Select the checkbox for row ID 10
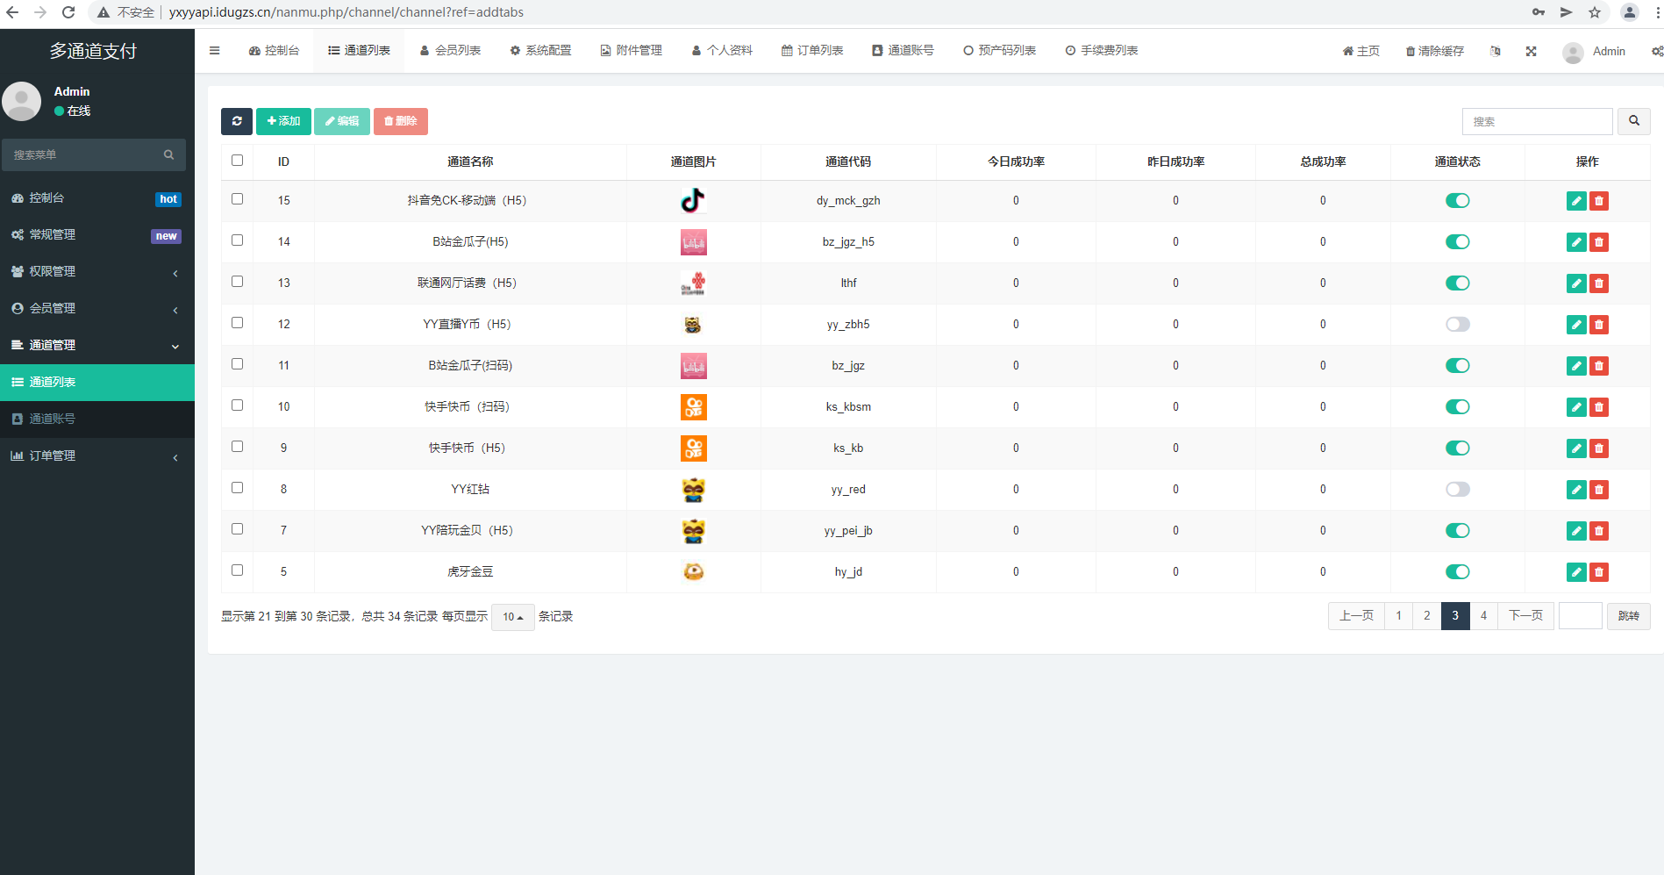1664x875 pixels. [237, 405]
